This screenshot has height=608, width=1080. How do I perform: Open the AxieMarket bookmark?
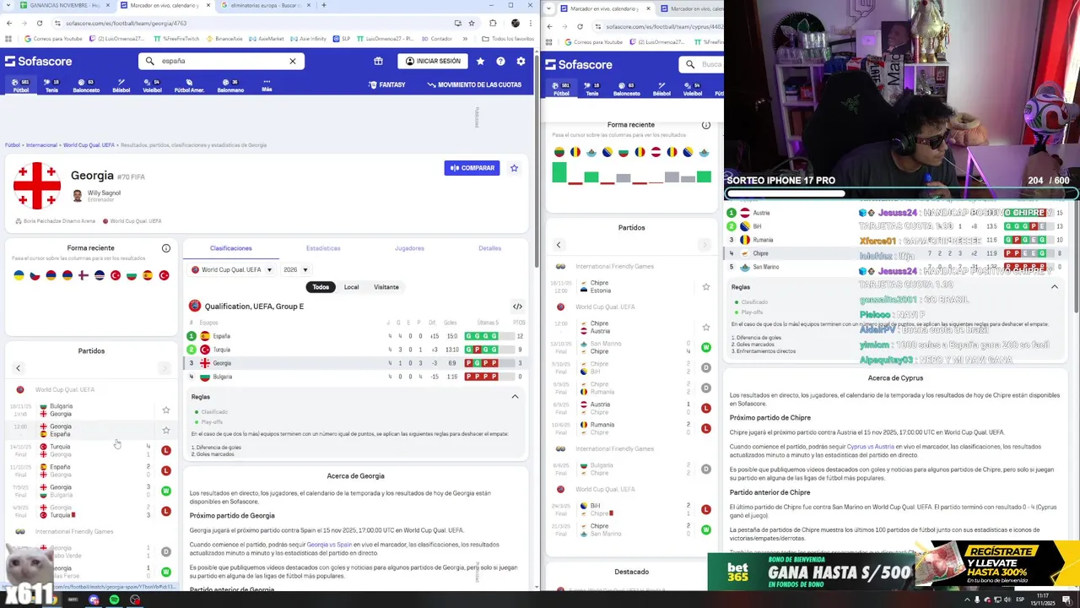pyautogui.click(x=267, y=39)
